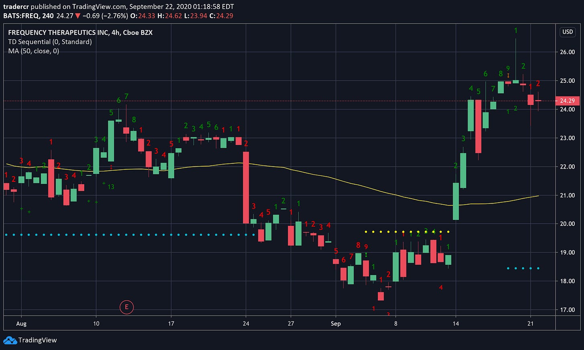Click the 10 date axis label

[96, 324]
